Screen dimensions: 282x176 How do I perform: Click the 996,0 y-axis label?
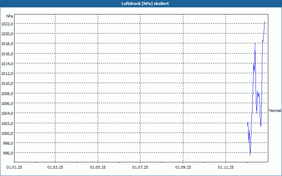[8, 153]
